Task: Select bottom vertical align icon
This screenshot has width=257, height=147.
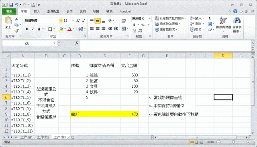Action: point(104,21)
